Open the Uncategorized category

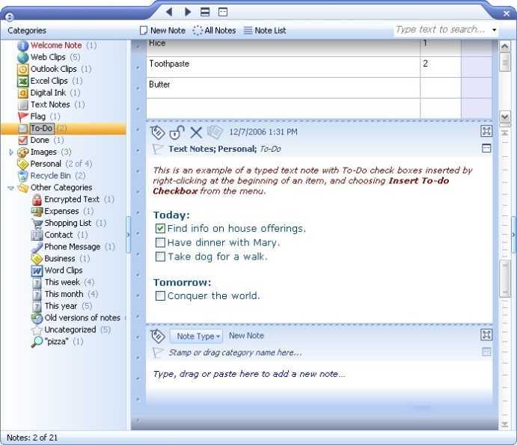click(x=70, y=330)
